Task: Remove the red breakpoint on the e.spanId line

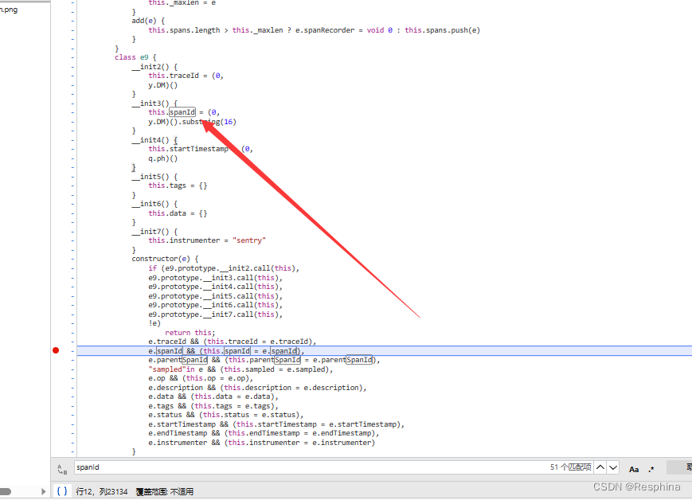Action: [56, 350]
